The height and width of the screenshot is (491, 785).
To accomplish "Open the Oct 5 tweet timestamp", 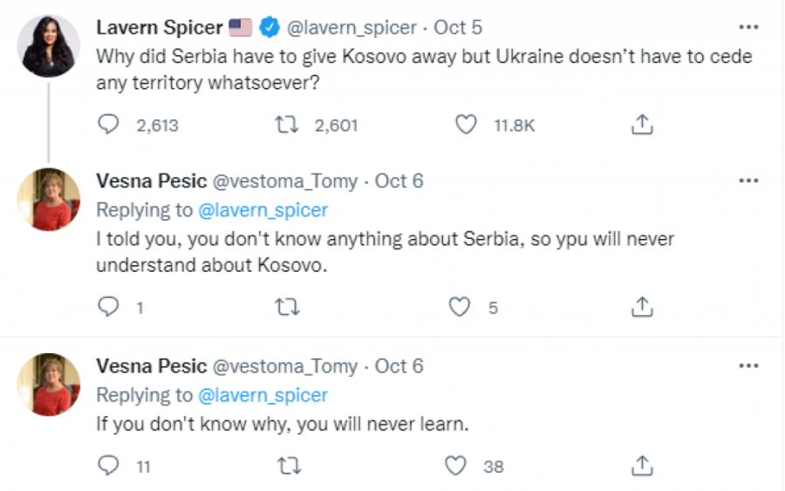I will (450, 28).
